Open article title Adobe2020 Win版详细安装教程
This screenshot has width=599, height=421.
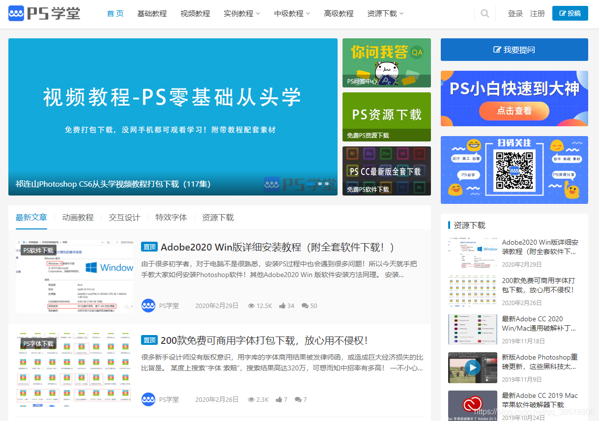point(277,247)
